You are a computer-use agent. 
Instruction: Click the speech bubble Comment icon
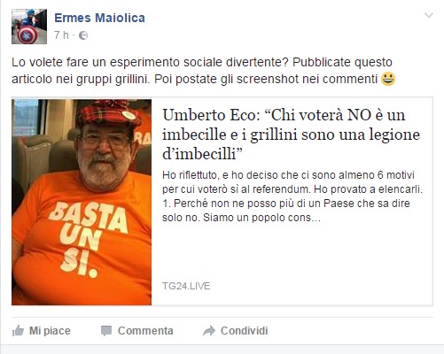106,331
